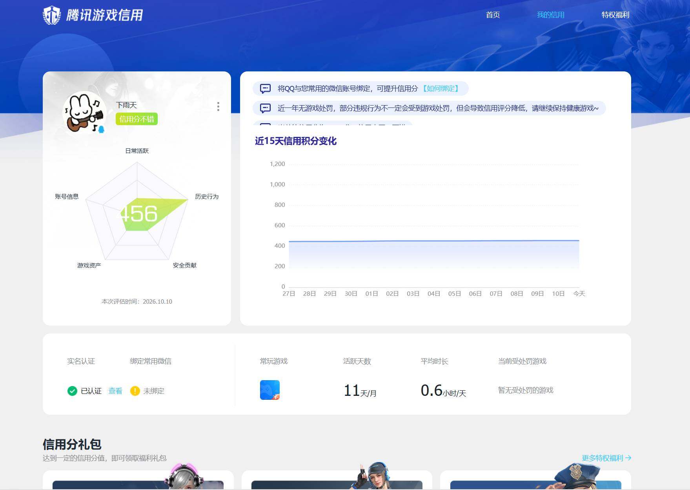690x490 pixels.
Task: Click the username 下雨天
Action: (x=126, y=105)
